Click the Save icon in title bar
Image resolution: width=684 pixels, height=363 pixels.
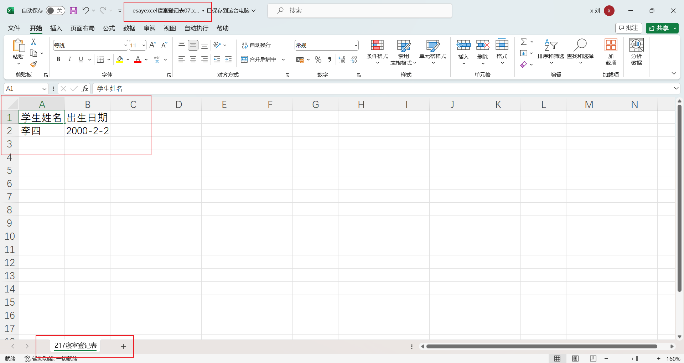(x=73, y=11)
